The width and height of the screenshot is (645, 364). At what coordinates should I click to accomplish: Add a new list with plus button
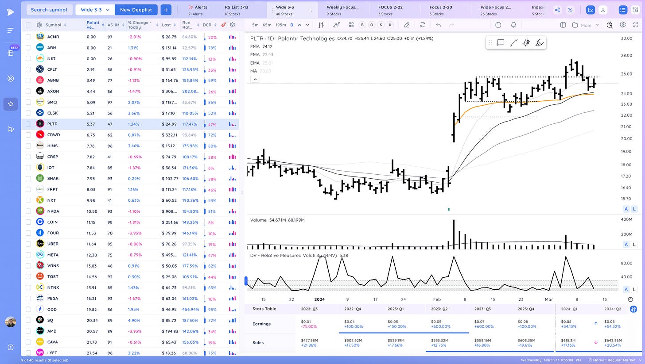(x=166, y=10)
